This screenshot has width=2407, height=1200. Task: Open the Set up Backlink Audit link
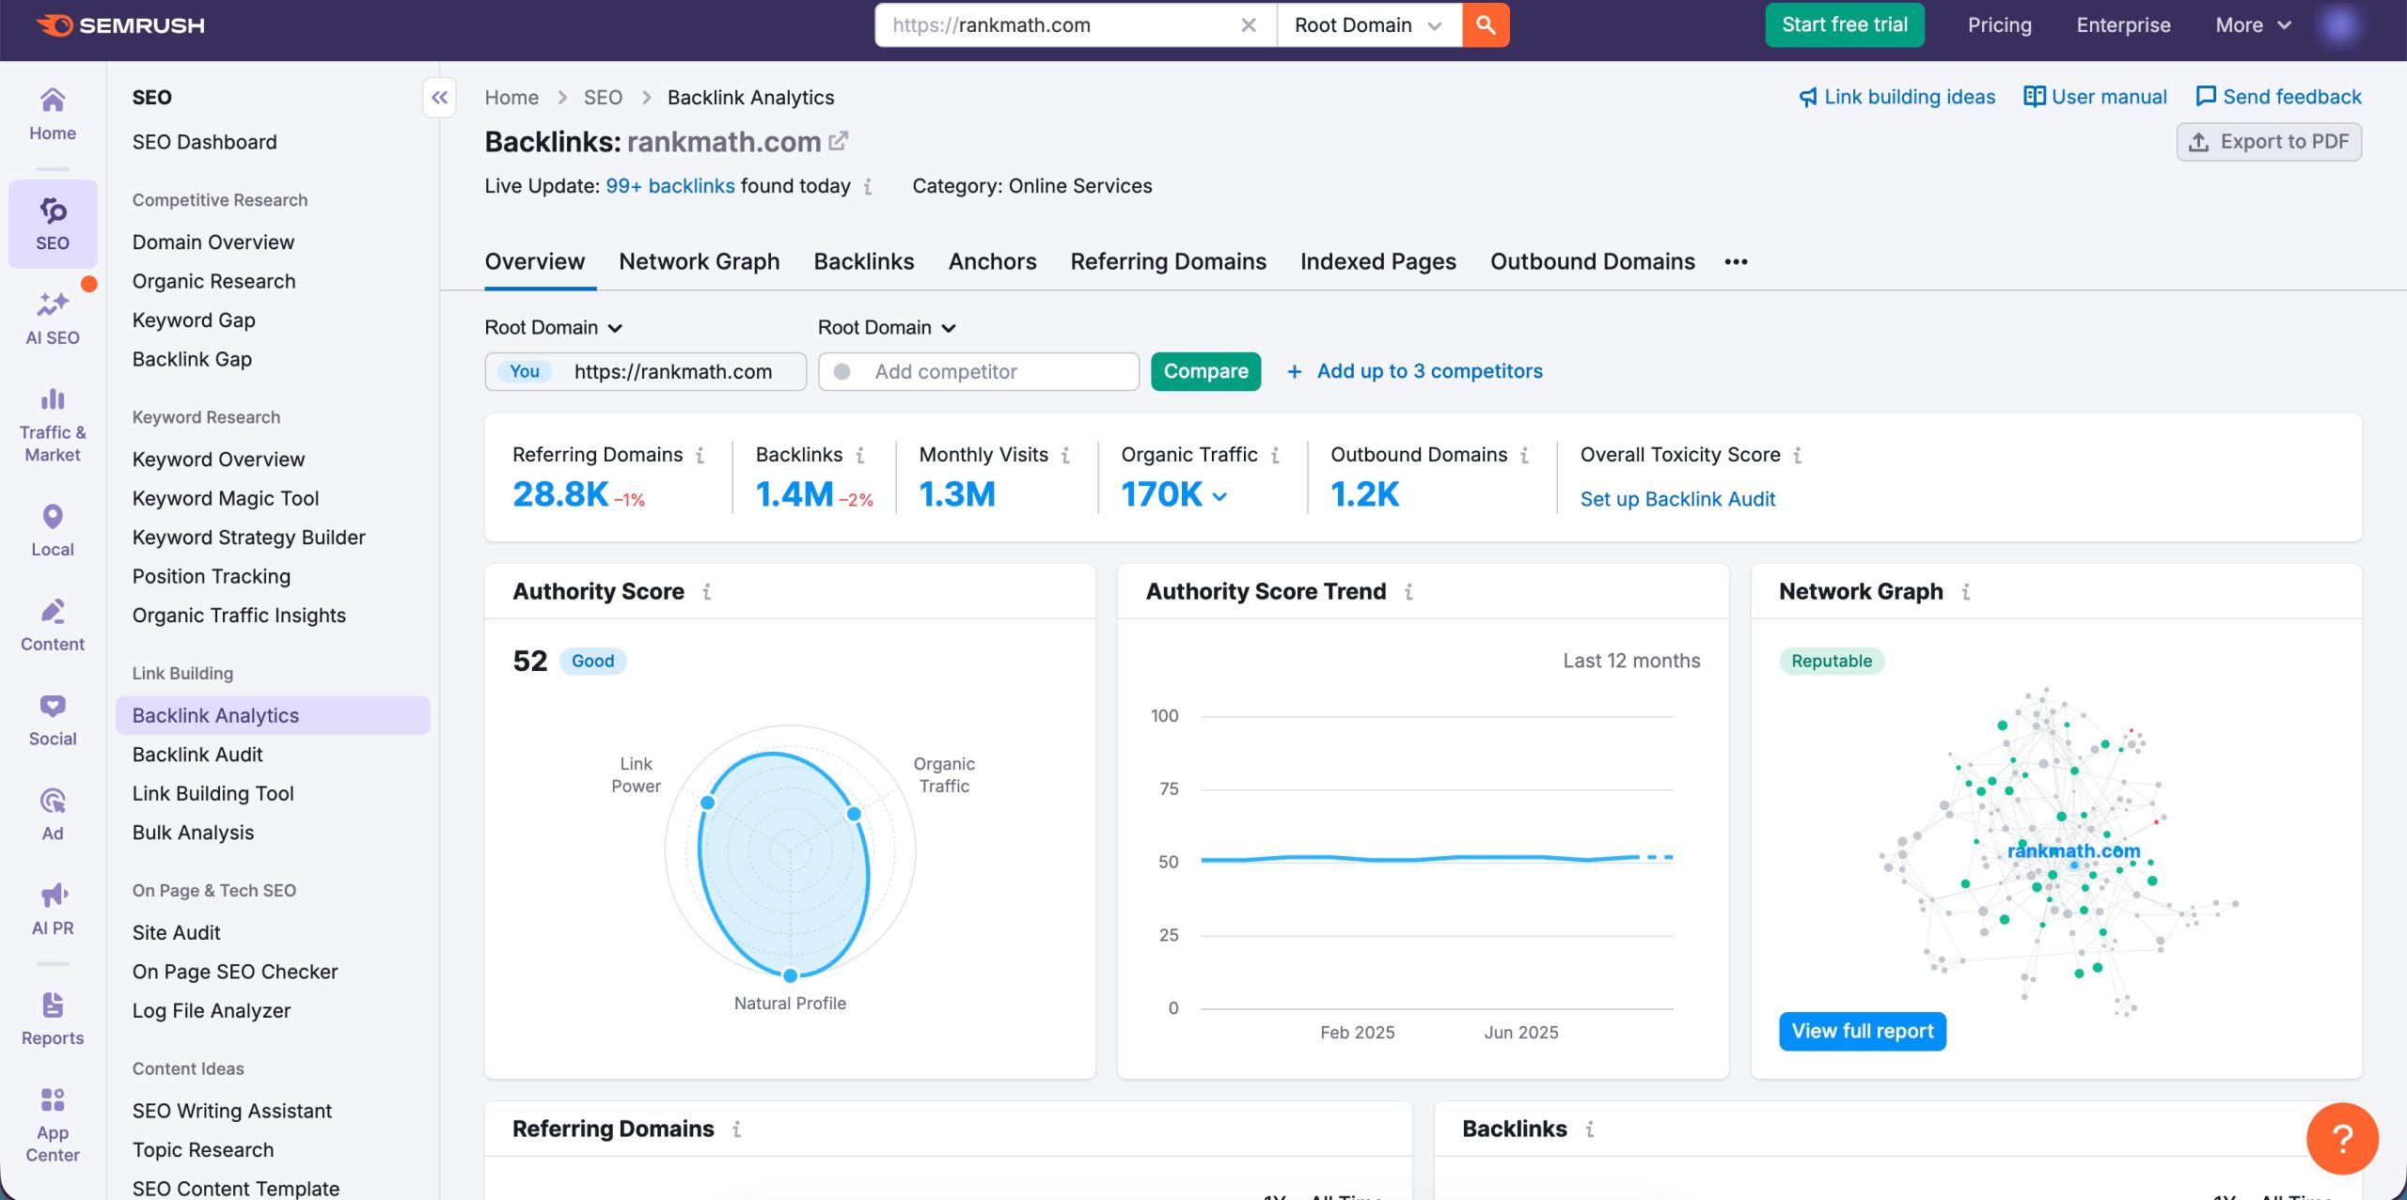pos(1677,499)
